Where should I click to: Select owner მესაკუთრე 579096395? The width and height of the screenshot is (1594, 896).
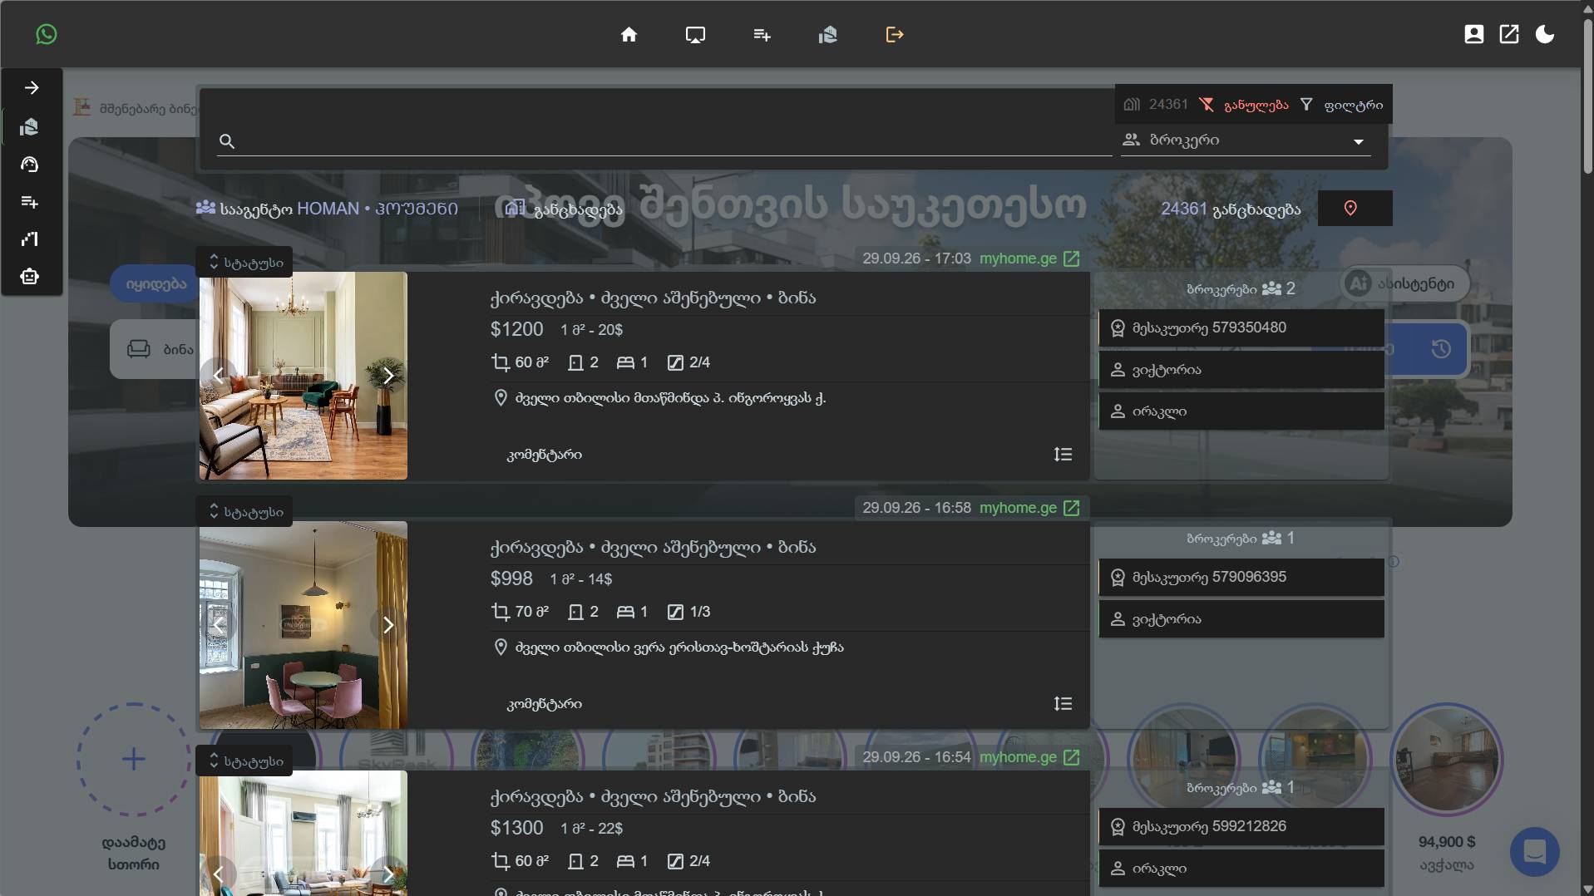tap(1241, 578)
